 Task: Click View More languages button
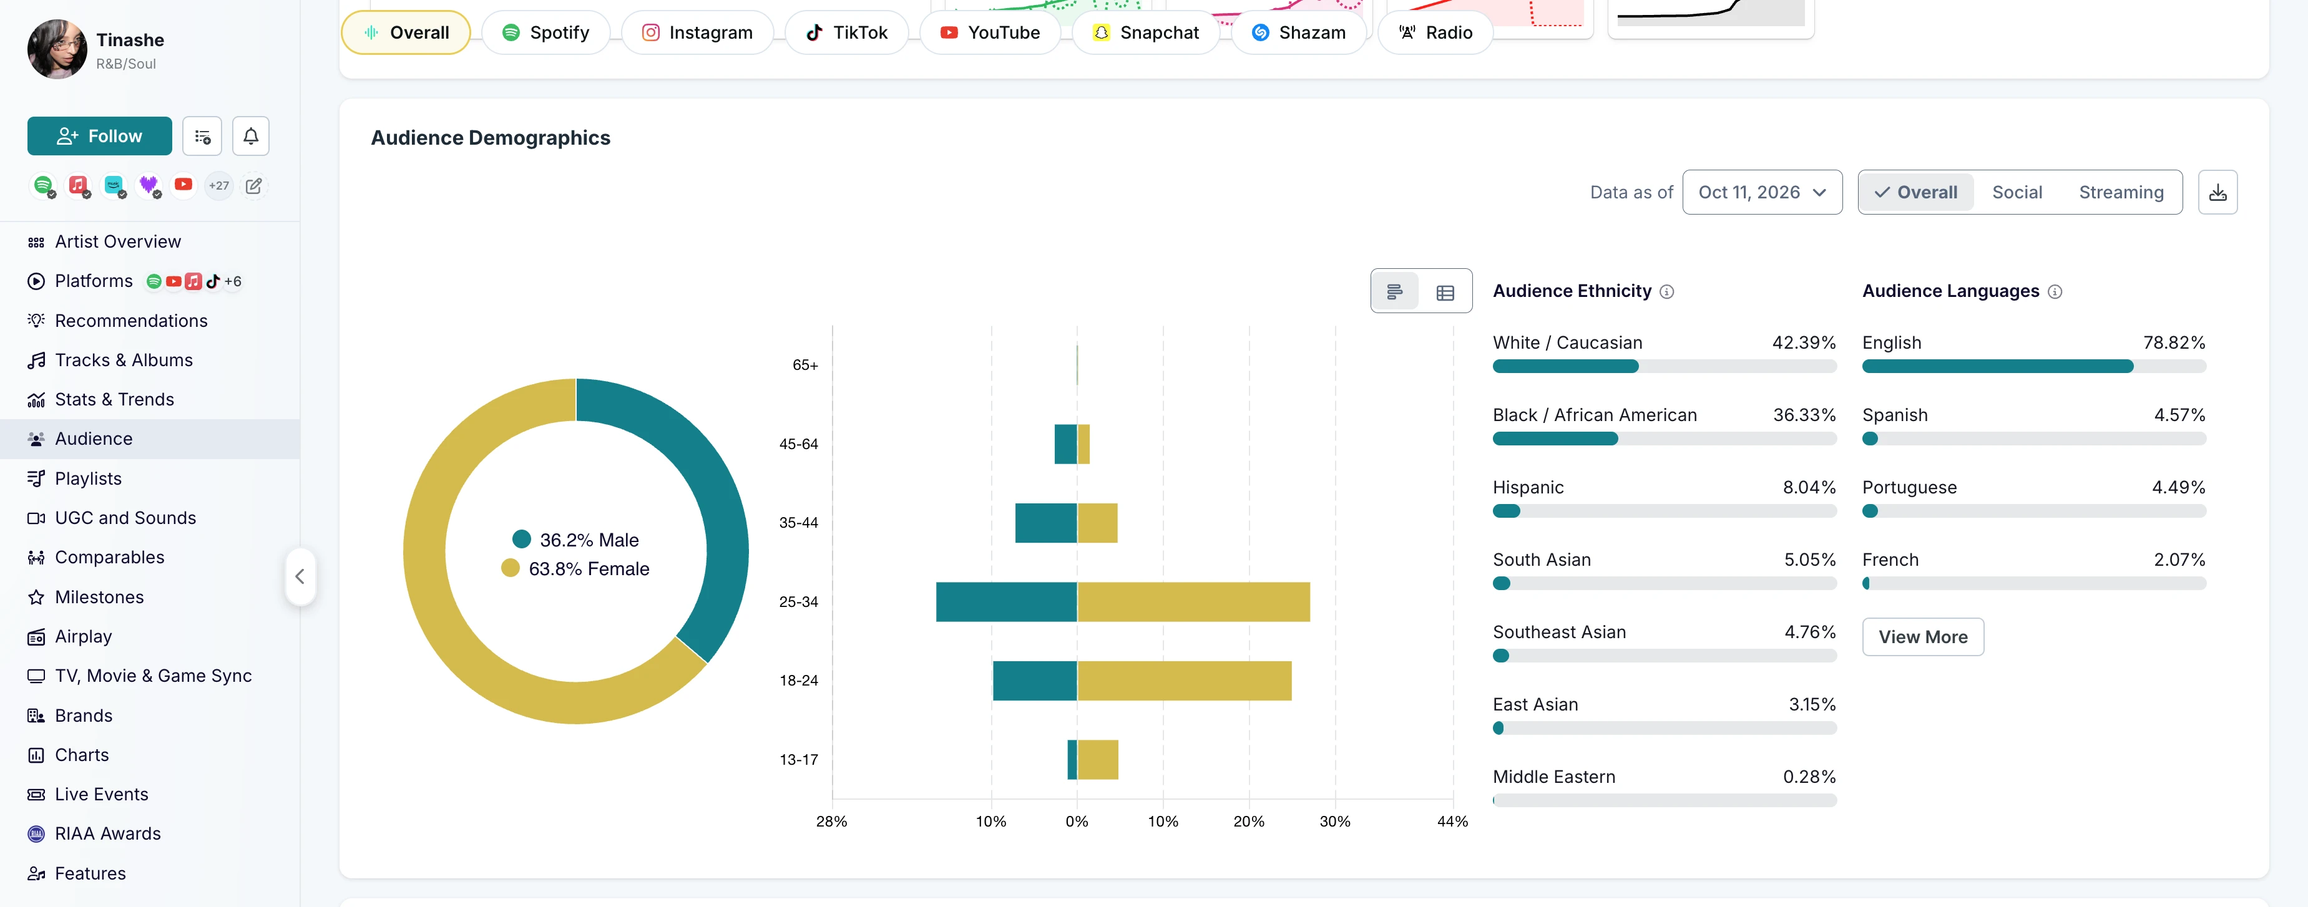pos(1923,637)
